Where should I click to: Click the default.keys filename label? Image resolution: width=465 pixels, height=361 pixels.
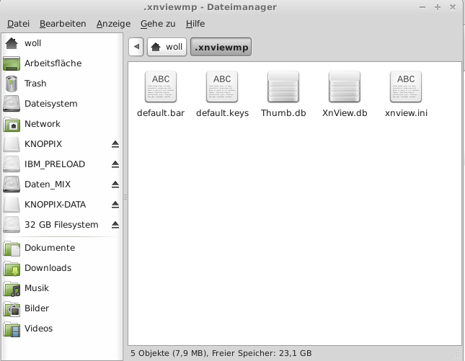tap(223, 113)
